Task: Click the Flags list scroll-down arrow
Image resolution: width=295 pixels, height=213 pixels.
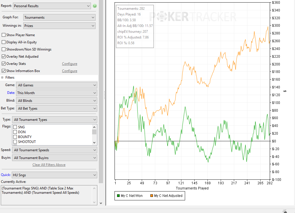Action: click(x=94, y=142)
